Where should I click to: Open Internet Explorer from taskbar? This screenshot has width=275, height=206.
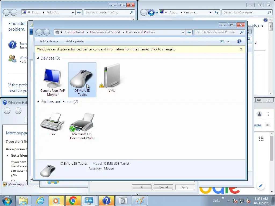coord(40,201)
